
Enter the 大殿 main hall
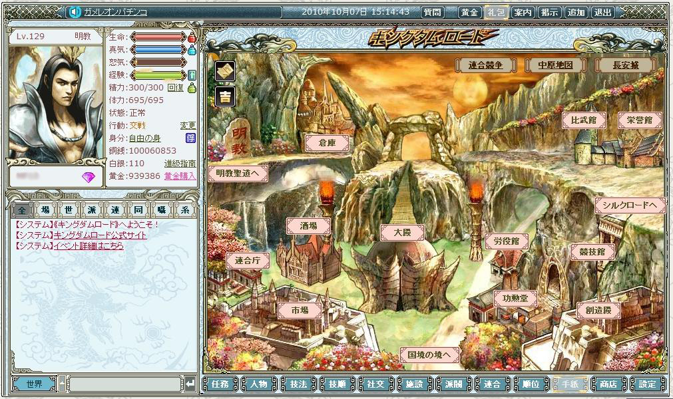(402, 232)
